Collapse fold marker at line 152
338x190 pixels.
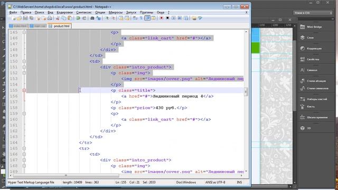[x=24, y=73]
